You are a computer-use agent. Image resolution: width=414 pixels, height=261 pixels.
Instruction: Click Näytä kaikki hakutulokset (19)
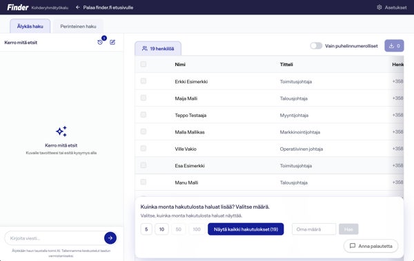(246, 229)
